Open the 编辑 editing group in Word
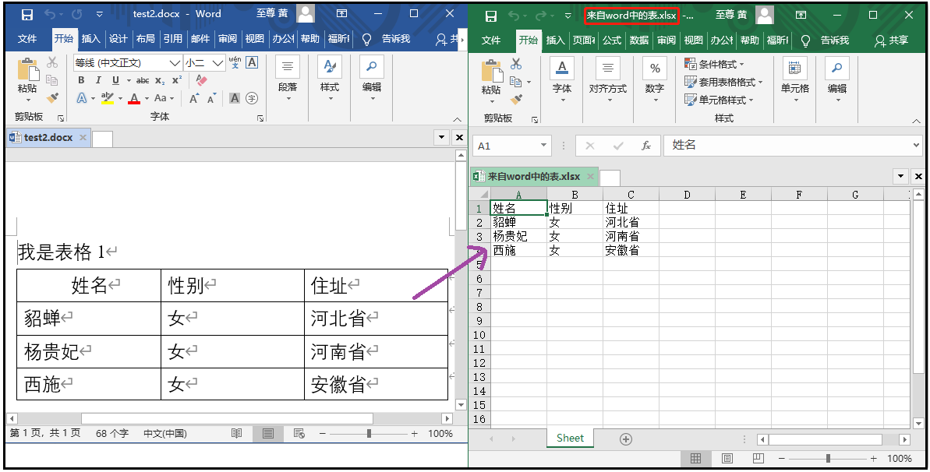This screenshot has height=472, width=930. (372, 79)
